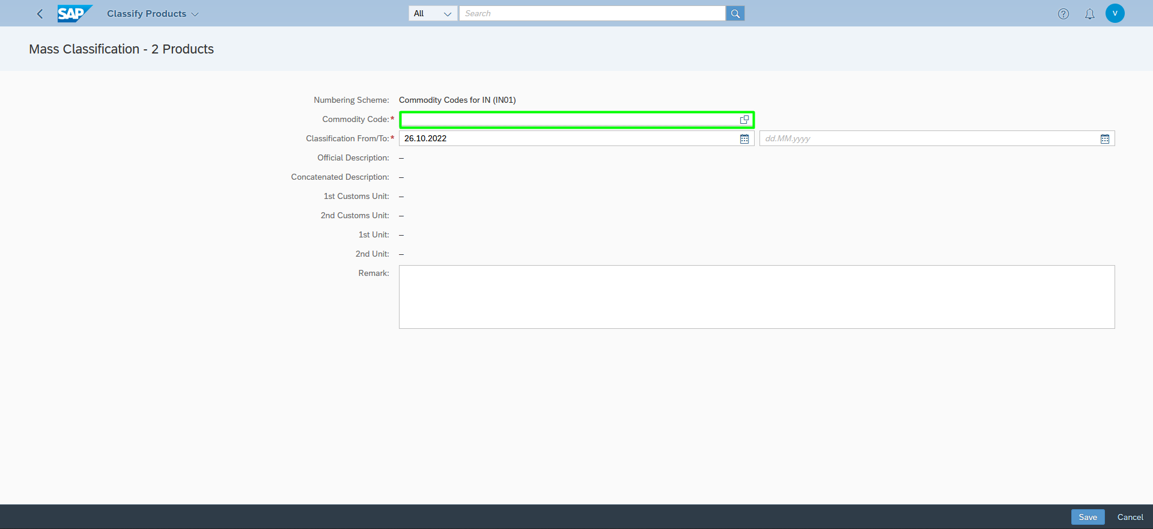Click the 'Commodity Code:' label
This screenshot has height=529, width=1153.
pyautogui.click(x=356, y=119)
